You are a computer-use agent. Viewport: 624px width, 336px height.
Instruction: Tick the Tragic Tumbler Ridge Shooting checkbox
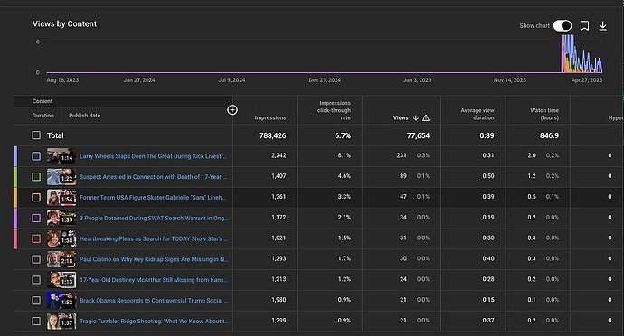[x=36, y=321]
